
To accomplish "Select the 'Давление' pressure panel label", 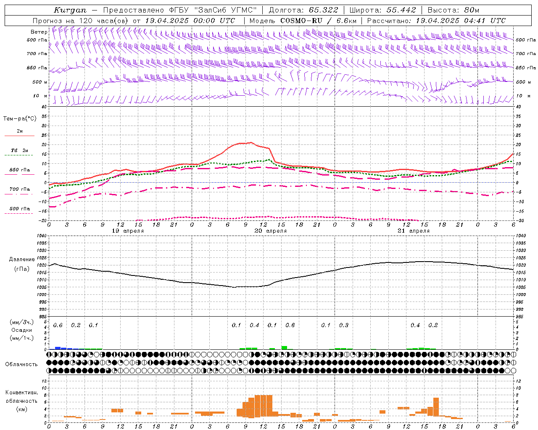I will (22, 260).
